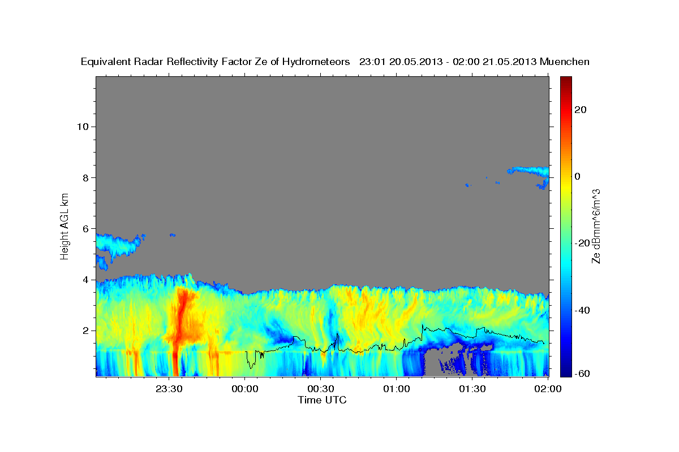Click the dark blue bottom of the colorbar
This screenshot has width=679, height=452.
tap(565, 370)
